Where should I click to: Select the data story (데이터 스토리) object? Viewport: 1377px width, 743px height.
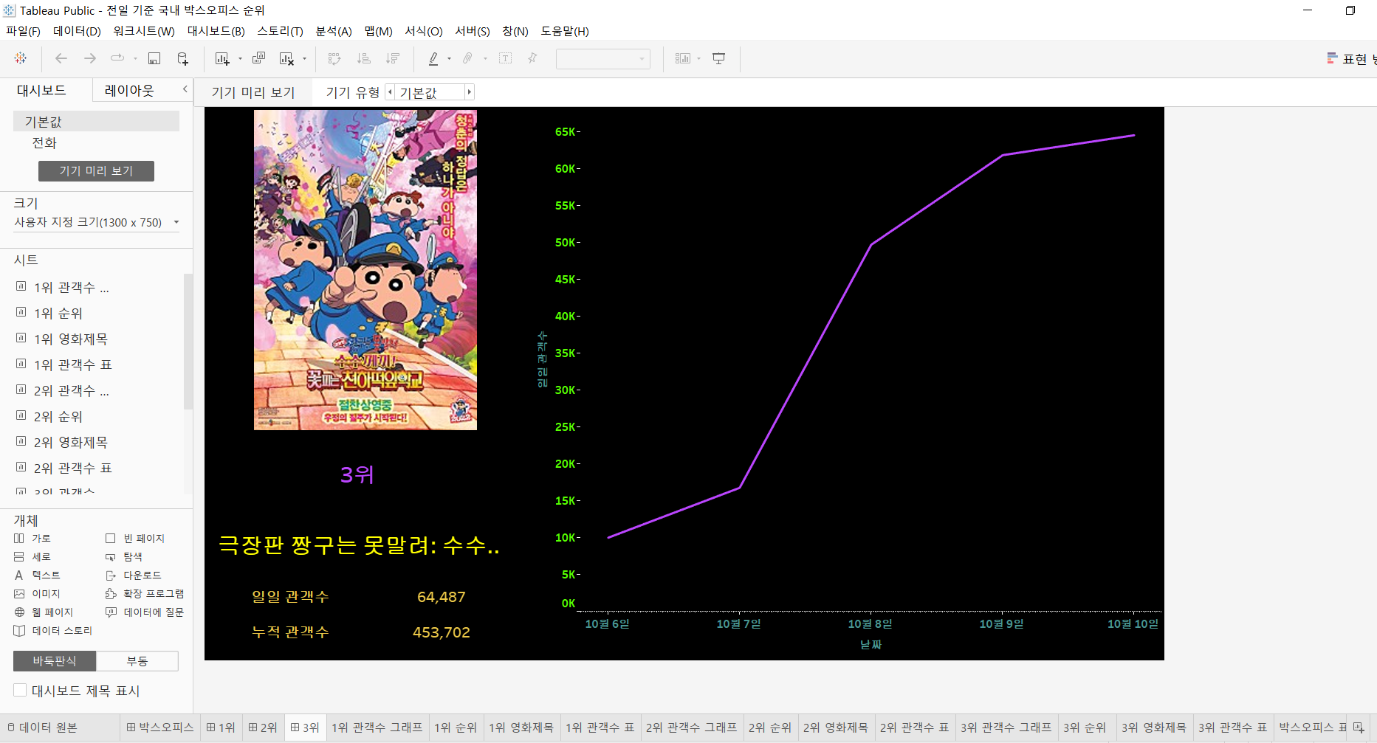pos(53,631)
